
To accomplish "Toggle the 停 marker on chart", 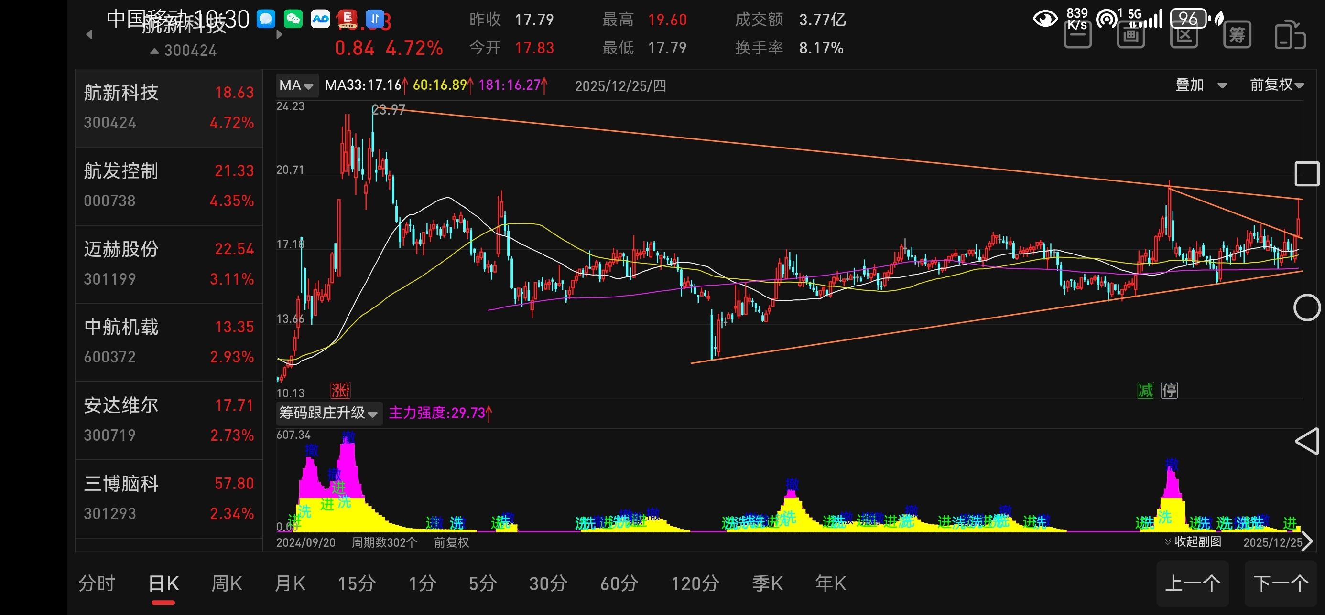I will click(x=1169, y=391).
